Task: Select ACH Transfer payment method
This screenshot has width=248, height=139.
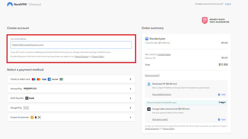Action: pos(71,98)
